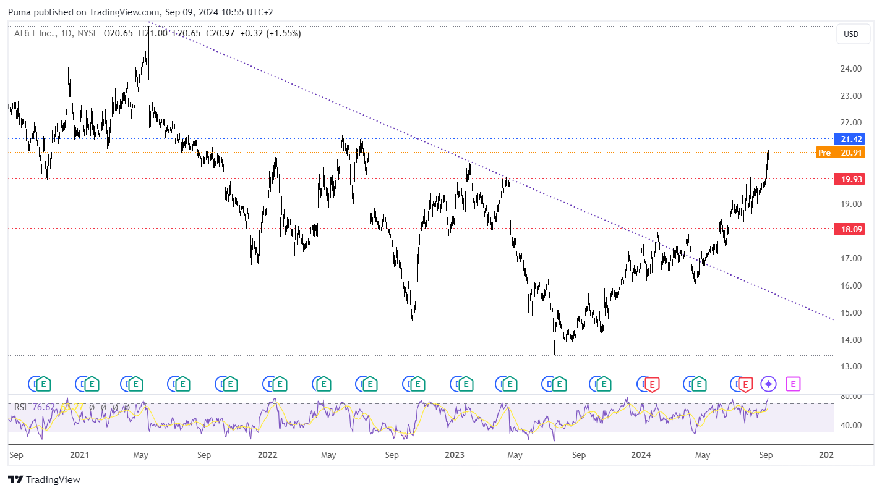The image size is (882, 493).
Task: Click the RSI indicator label
Action: click(x=21, y=407)
